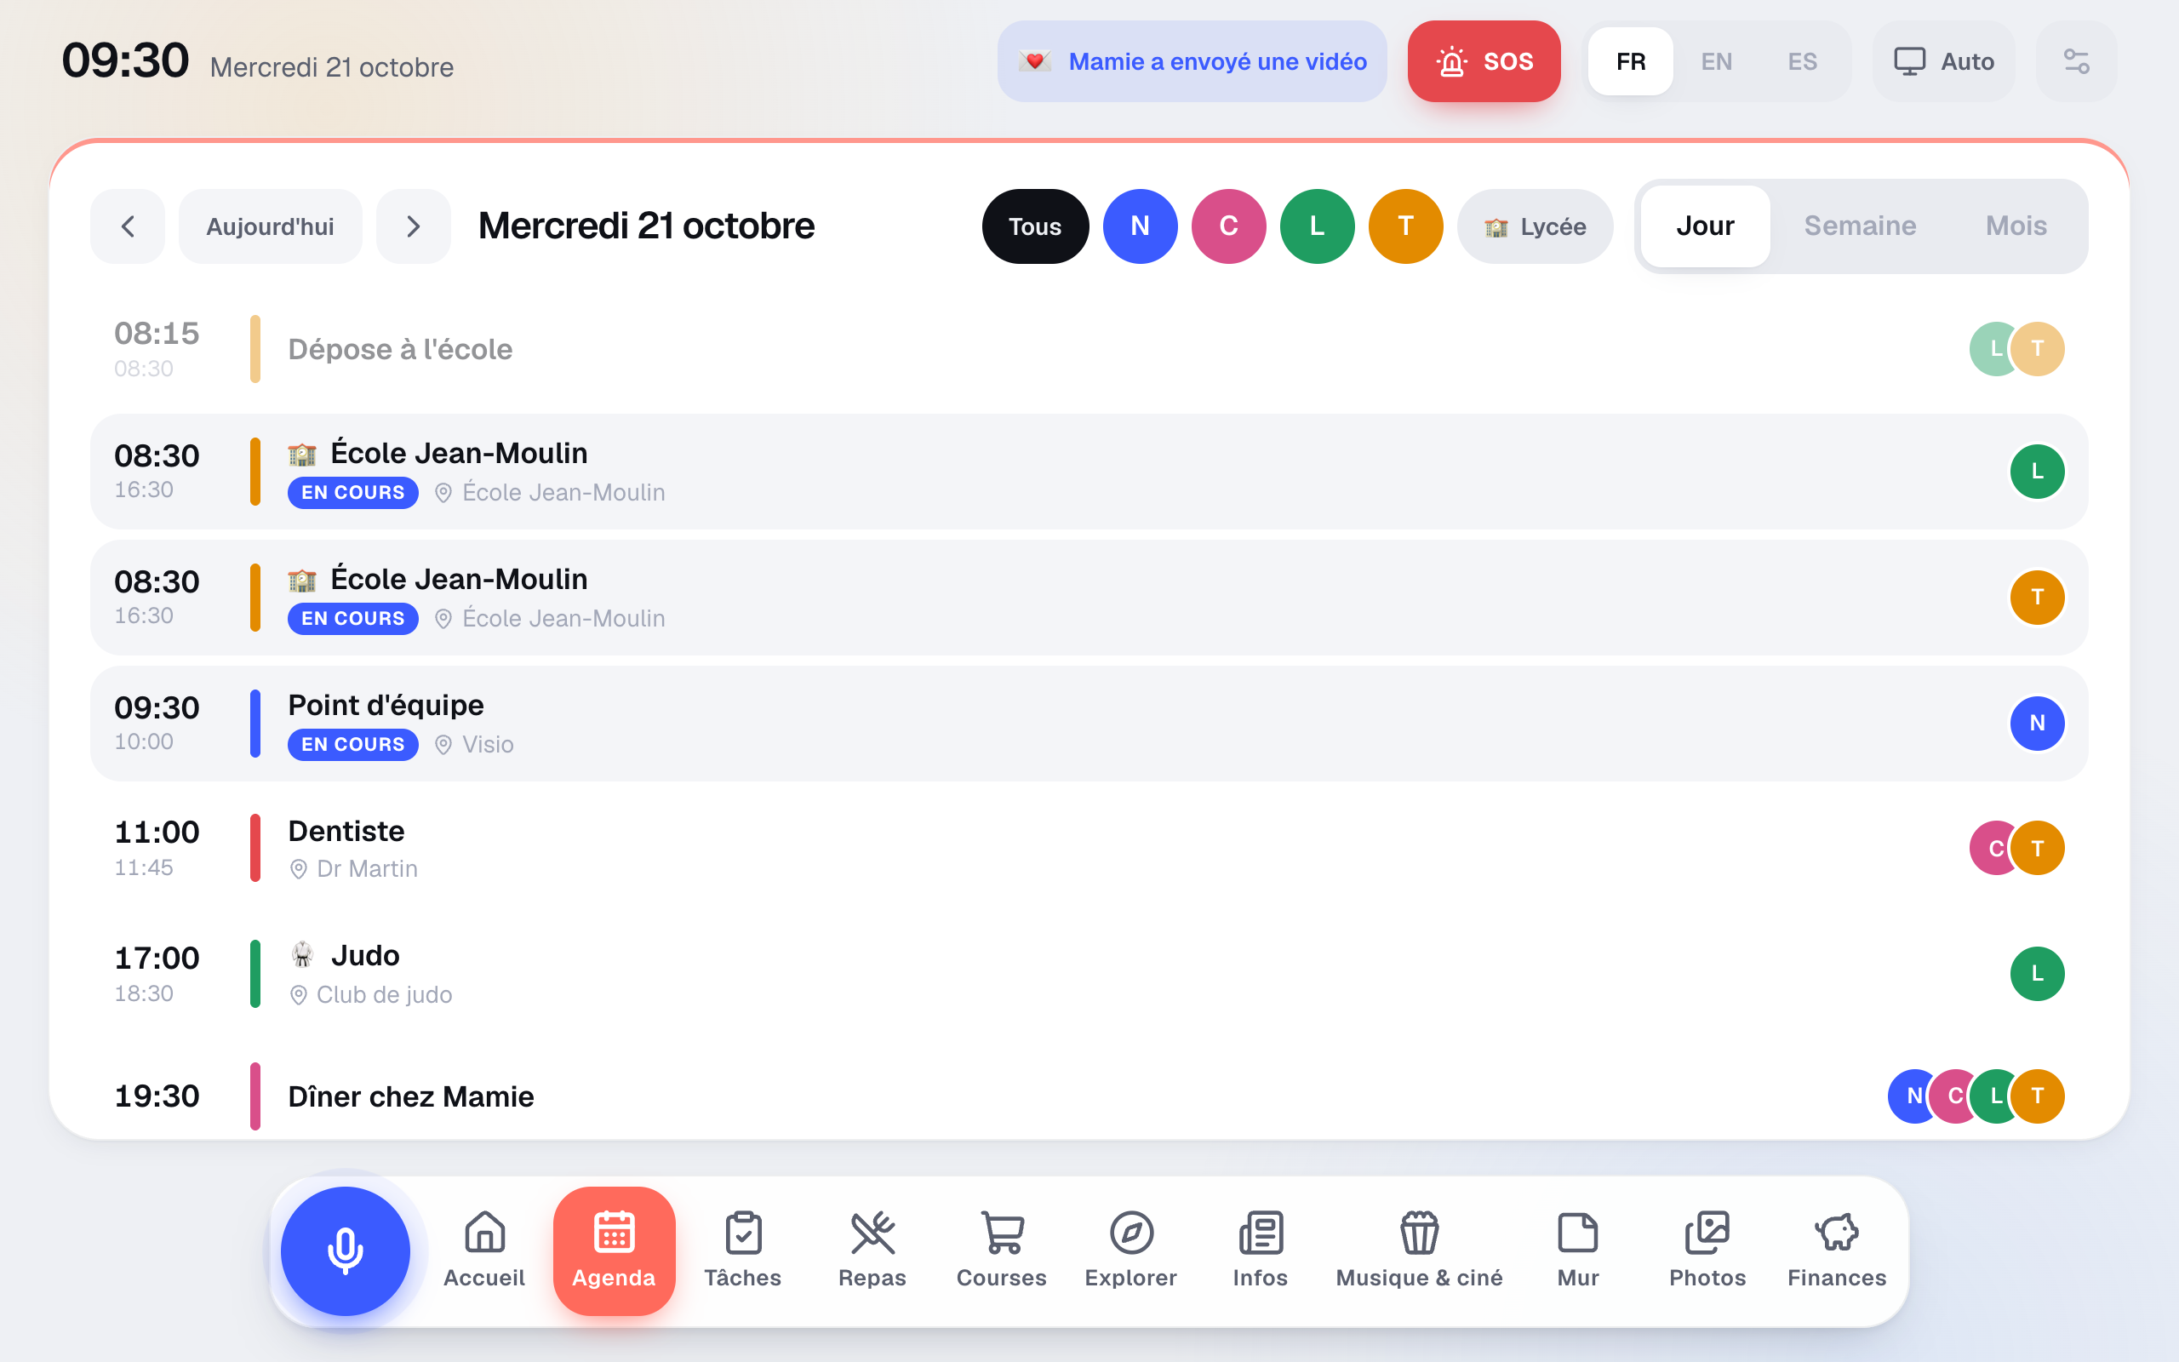This screenshot has height=1362, width=2179.
Task: Trigger the SOS alarm button
Action: tap(1484, 61)
